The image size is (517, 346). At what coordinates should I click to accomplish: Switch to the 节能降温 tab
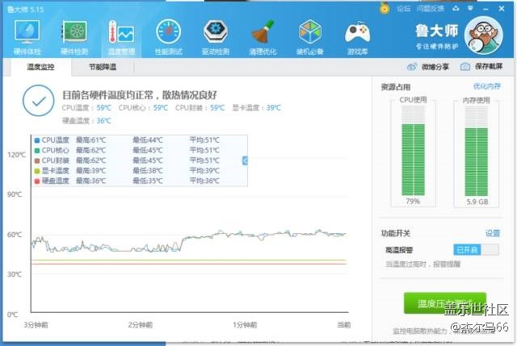(x=102, y=68)
